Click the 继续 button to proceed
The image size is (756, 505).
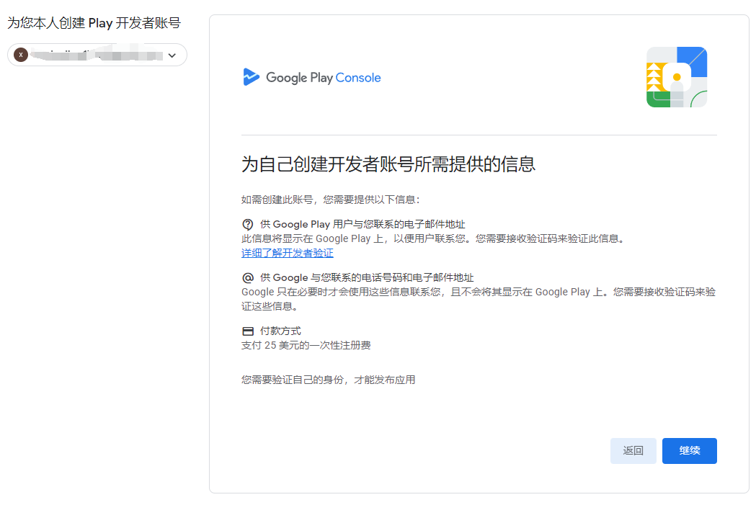(690, 450)
